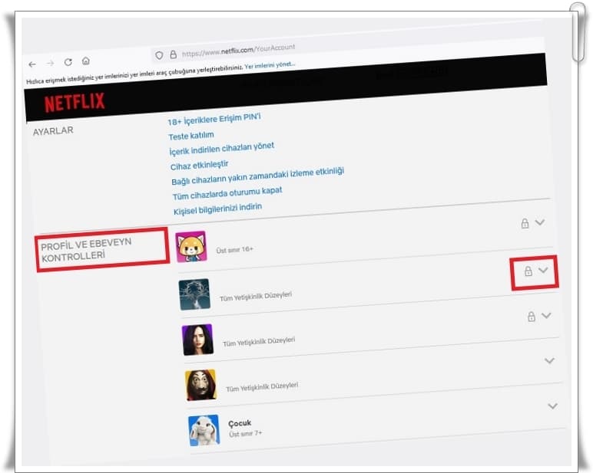Expand the Çocuk profile chevron
This screenshot has width=593, height=473.
[x=553, y=406]
